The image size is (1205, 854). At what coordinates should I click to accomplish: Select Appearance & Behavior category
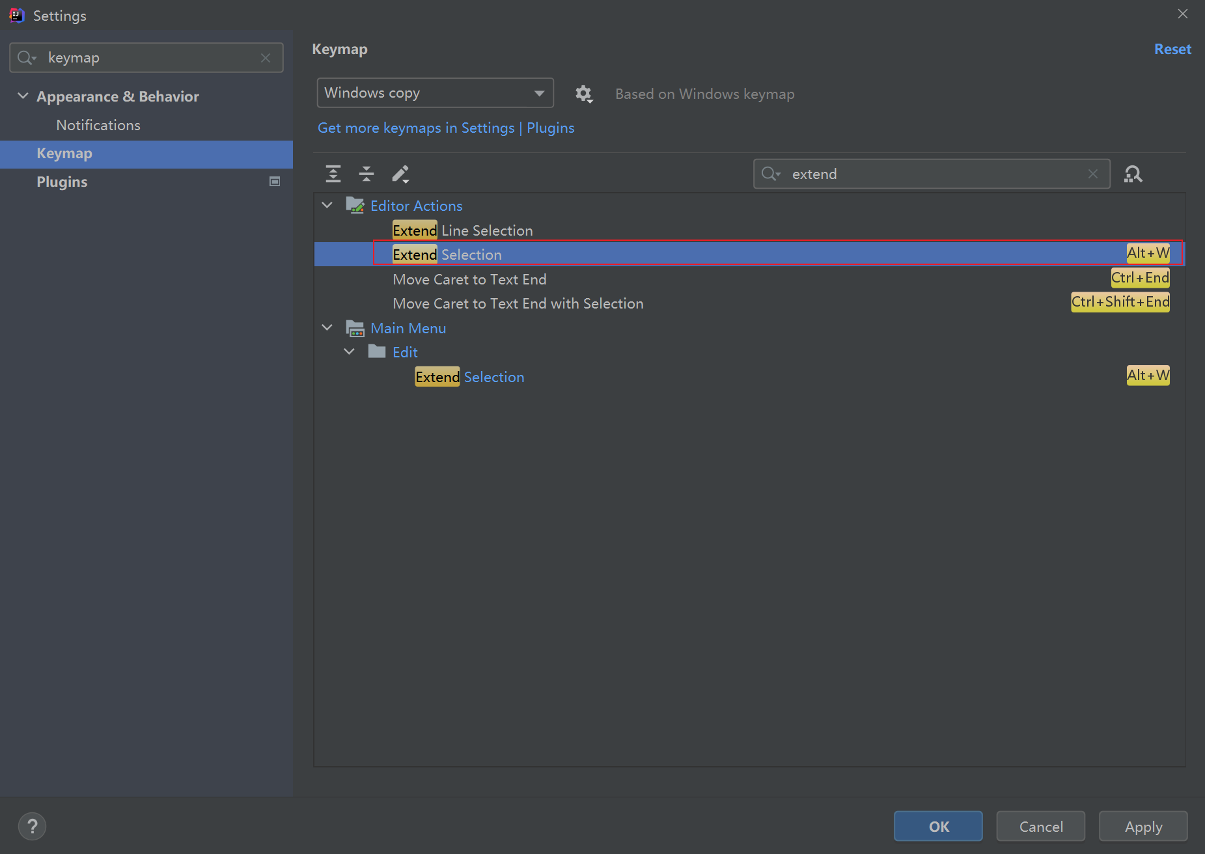pyautogui.click(x=118, y=96)
